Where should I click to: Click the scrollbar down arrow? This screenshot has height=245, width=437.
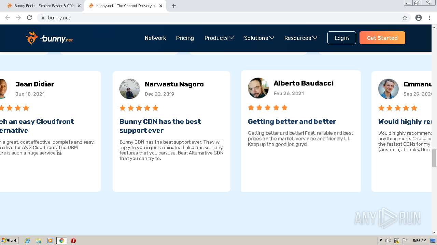(x=434, y=232)
